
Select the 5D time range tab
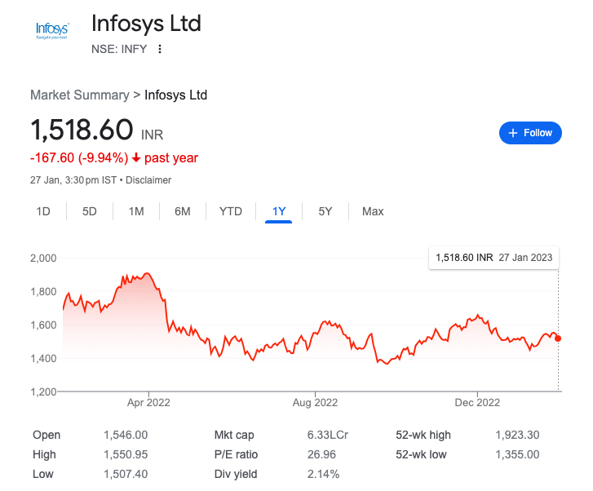[90, 211]
